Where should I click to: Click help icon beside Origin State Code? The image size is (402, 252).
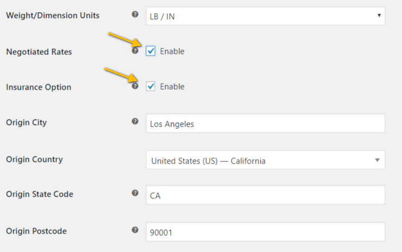(135, 193)
